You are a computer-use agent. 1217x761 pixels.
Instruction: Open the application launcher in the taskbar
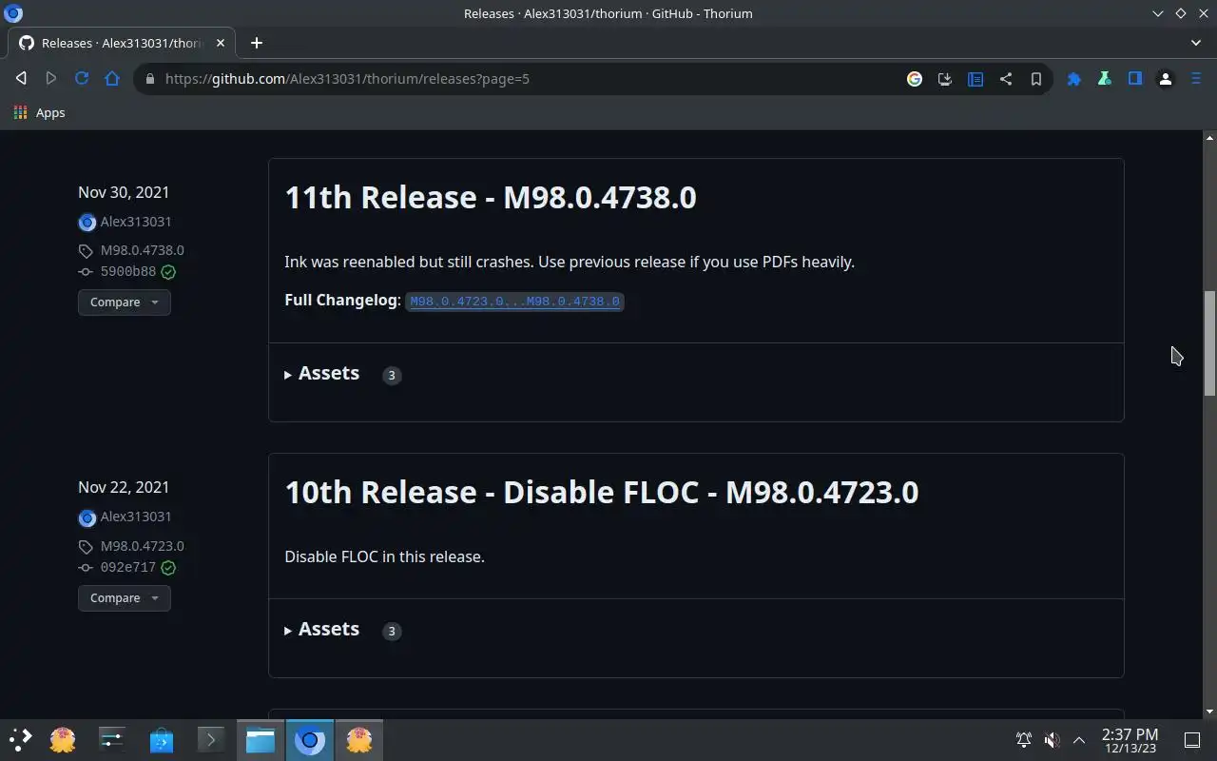(x=21, y=739)
